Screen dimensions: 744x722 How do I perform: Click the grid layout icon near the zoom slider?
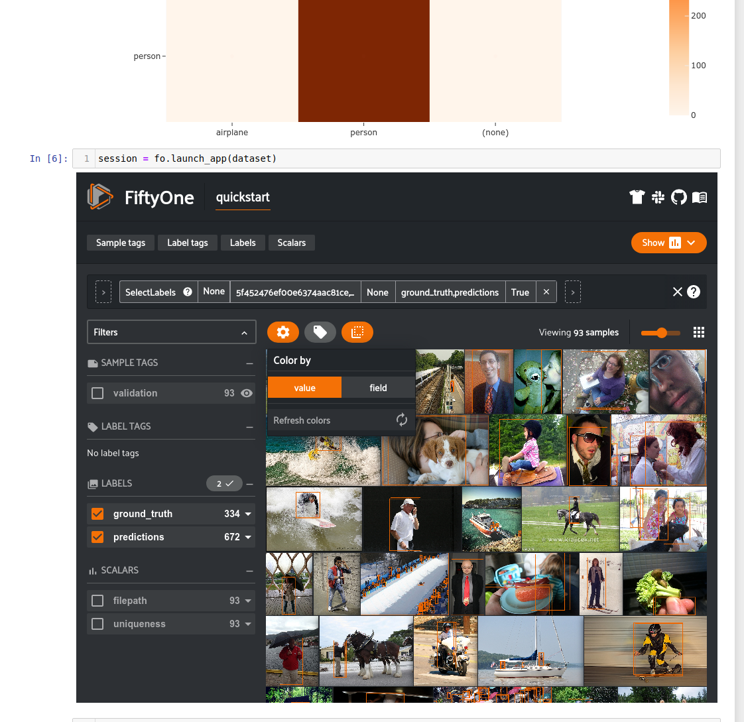coord(699,331)
